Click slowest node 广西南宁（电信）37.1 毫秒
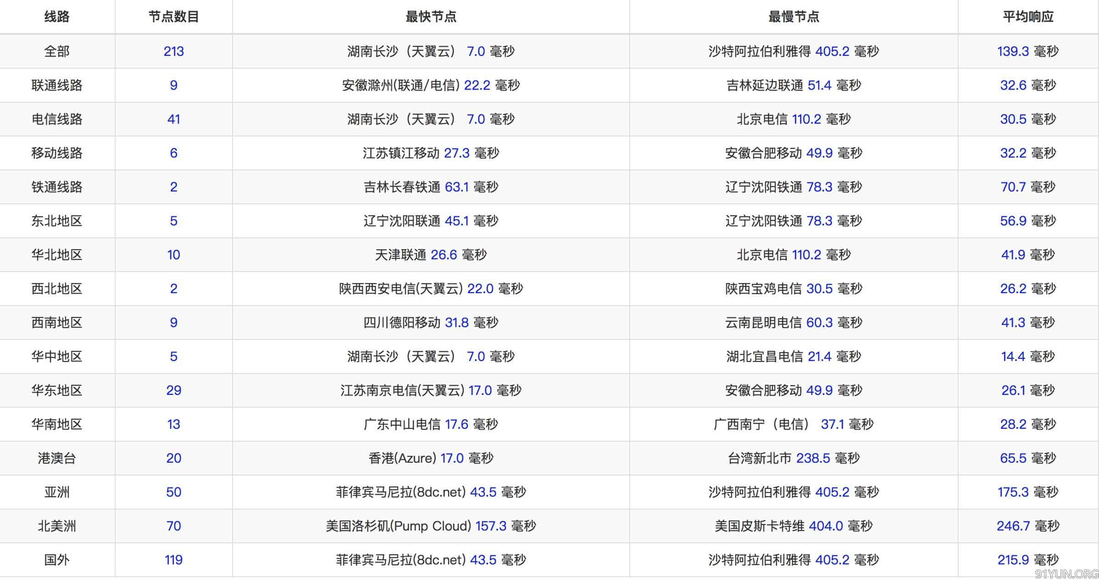Image resolution: width=1099 pixels, height=580 pixels. click(794, 424)
